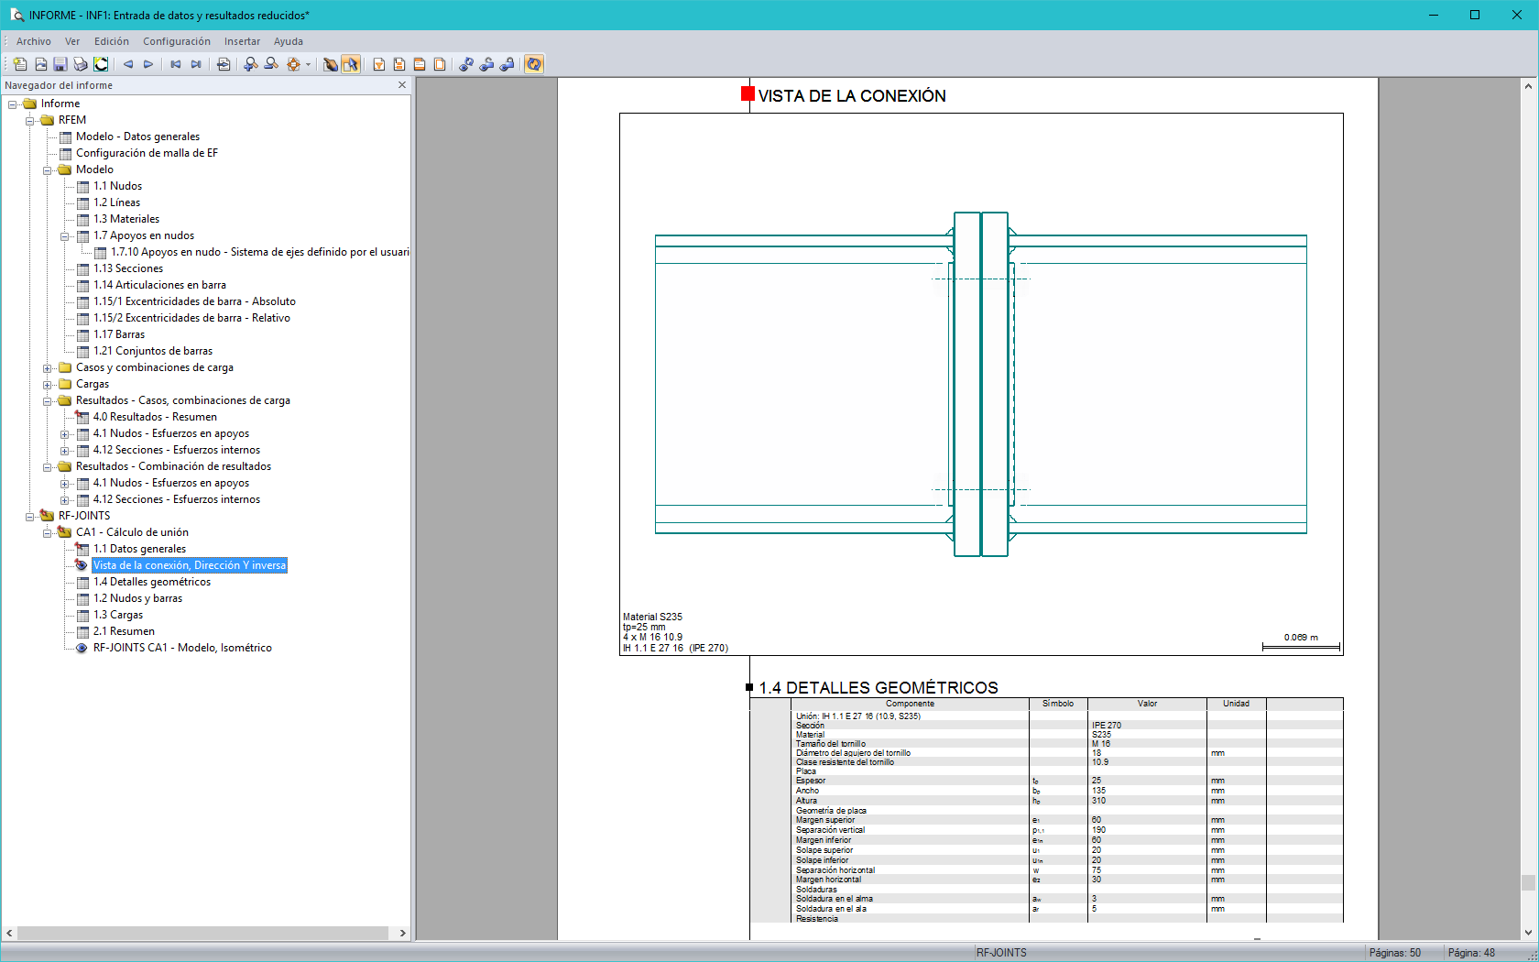
Task: Click the Páginas: 50 status entry
Action: point(1395,953)
